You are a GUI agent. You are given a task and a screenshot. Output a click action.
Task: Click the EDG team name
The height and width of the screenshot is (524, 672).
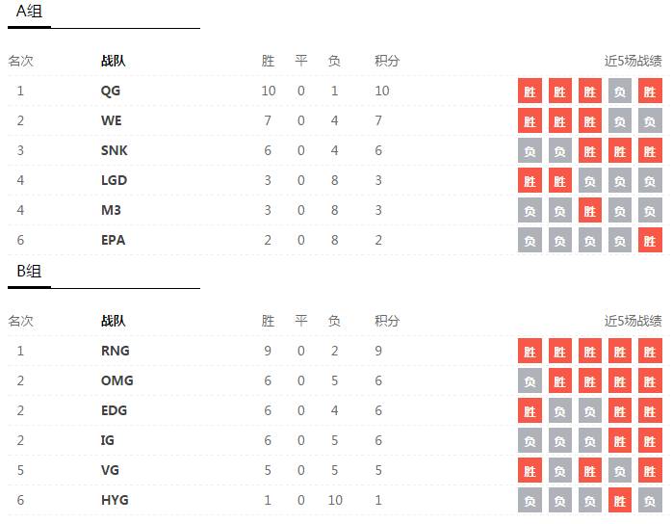tap(115, 410)
